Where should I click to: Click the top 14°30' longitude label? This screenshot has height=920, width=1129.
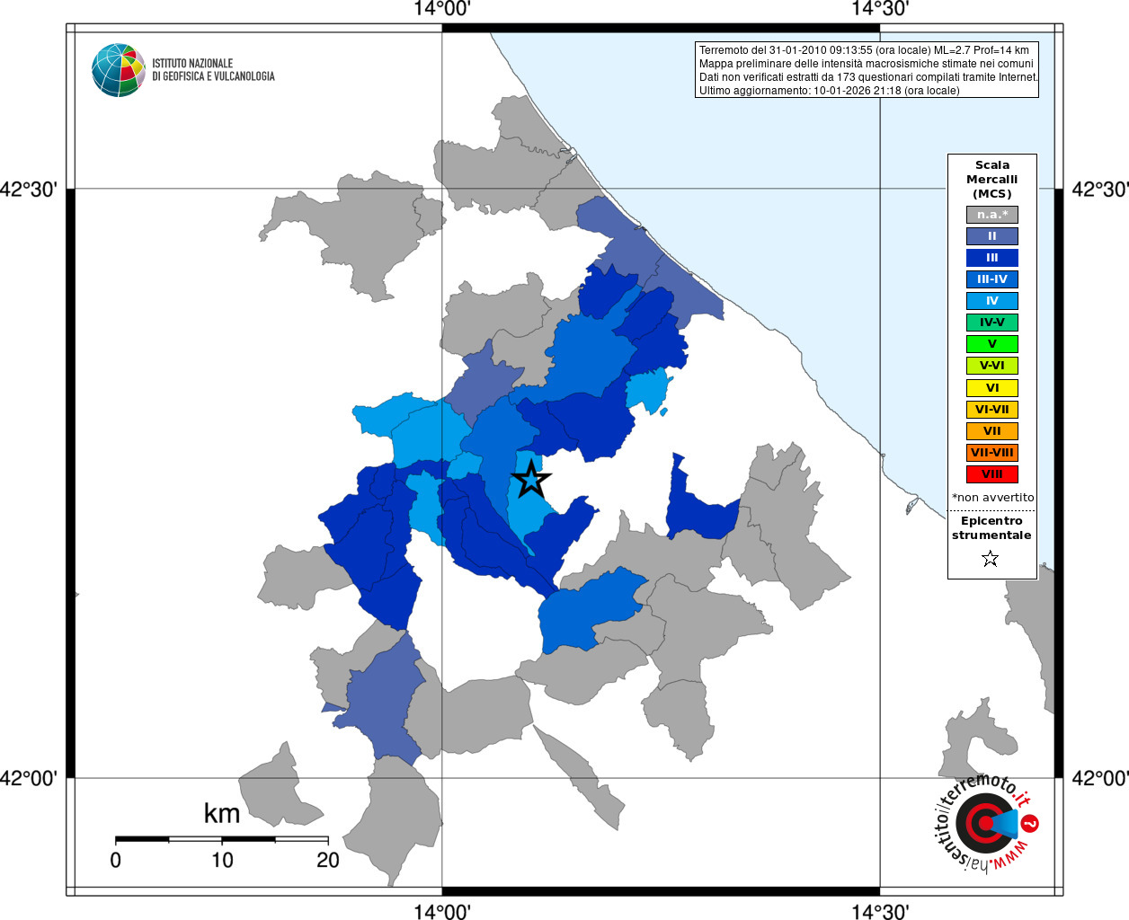point(880,10)
